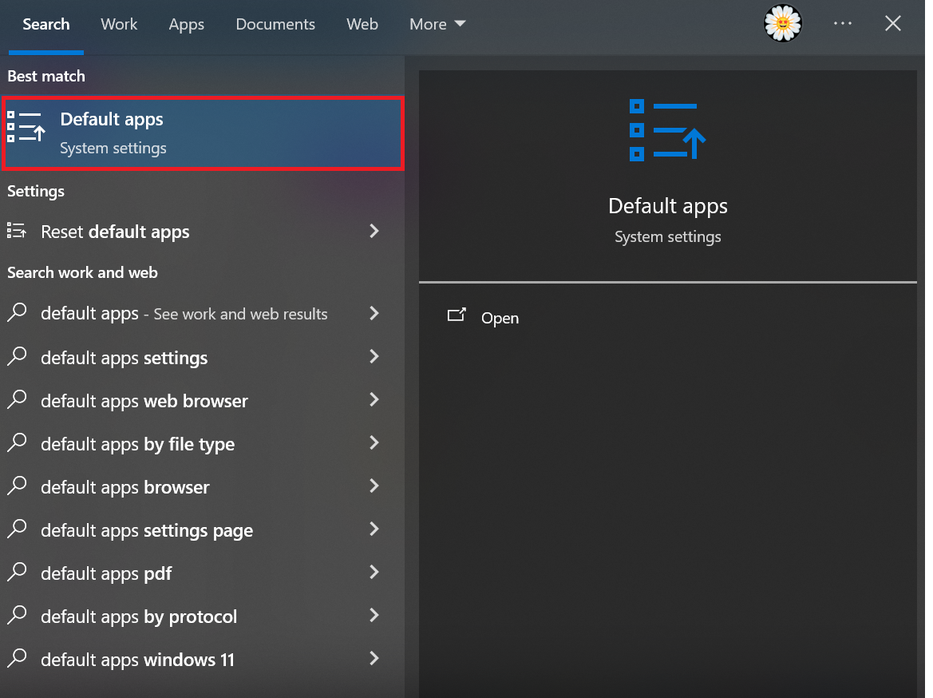933x698 pixels.
Task: Click the large Default apps icon in preview pane
Action: 667,130
